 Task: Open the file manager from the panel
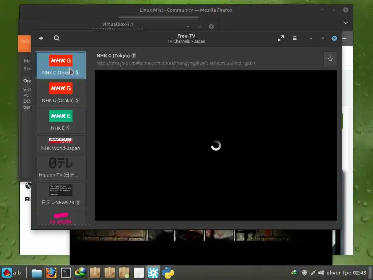point(37,273)
